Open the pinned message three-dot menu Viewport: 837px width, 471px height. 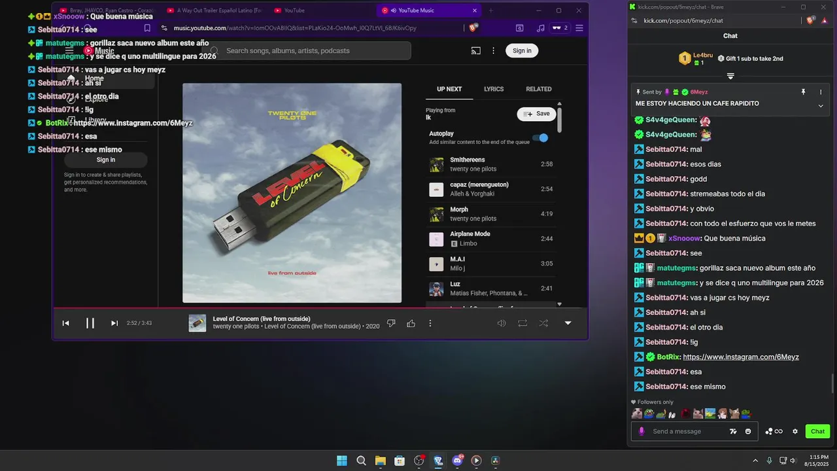(x=821, y=92)
